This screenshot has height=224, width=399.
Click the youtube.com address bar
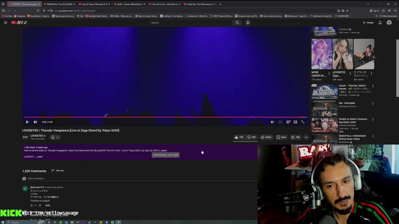pyautogui.click(x=187, y=11)
